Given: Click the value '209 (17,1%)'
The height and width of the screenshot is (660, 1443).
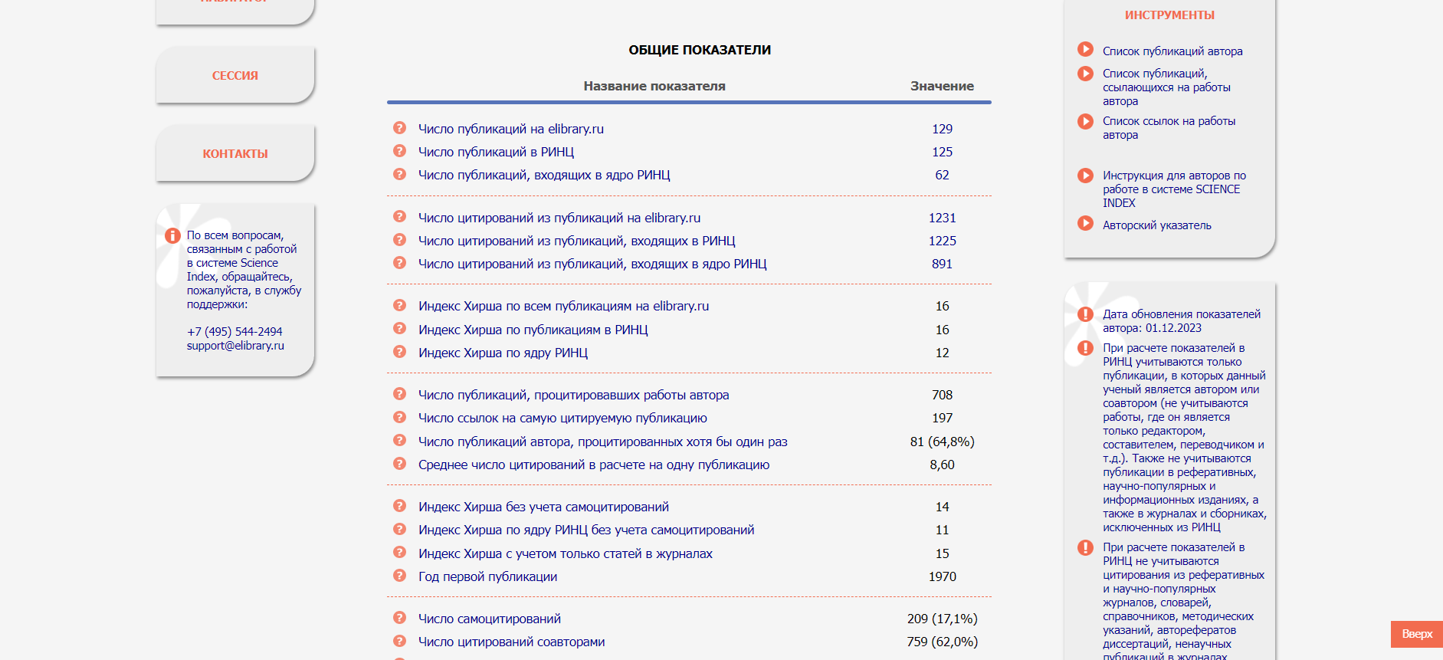Looking at the screenshot, I should [942, 619].
